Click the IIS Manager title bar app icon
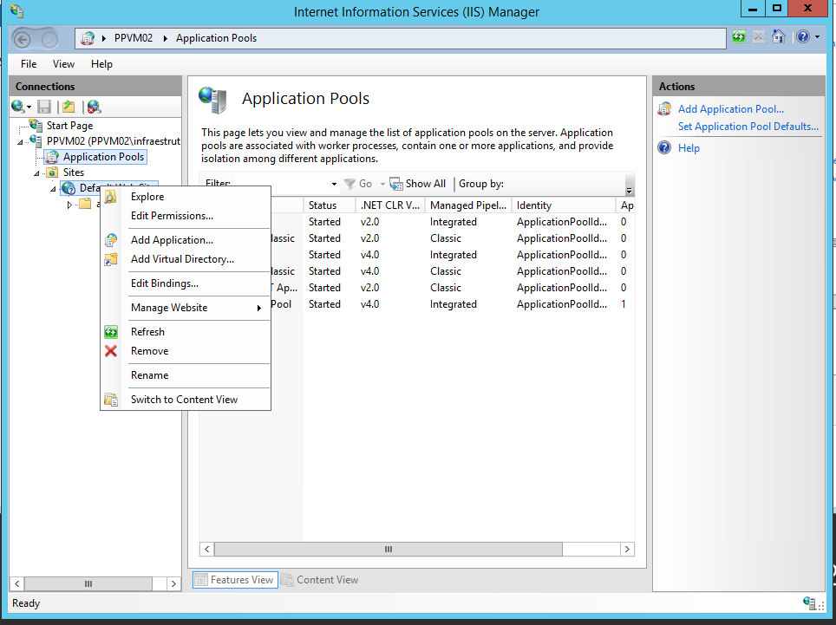 click(x=16, y=10)
